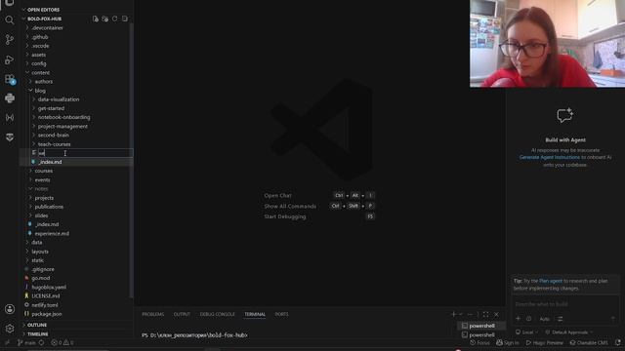Refresh the explorer file tree

point(115,19)
